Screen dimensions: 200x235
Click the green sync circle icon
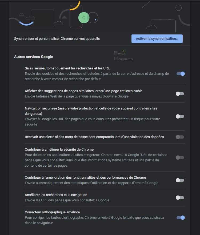click(x=84, y=18)
